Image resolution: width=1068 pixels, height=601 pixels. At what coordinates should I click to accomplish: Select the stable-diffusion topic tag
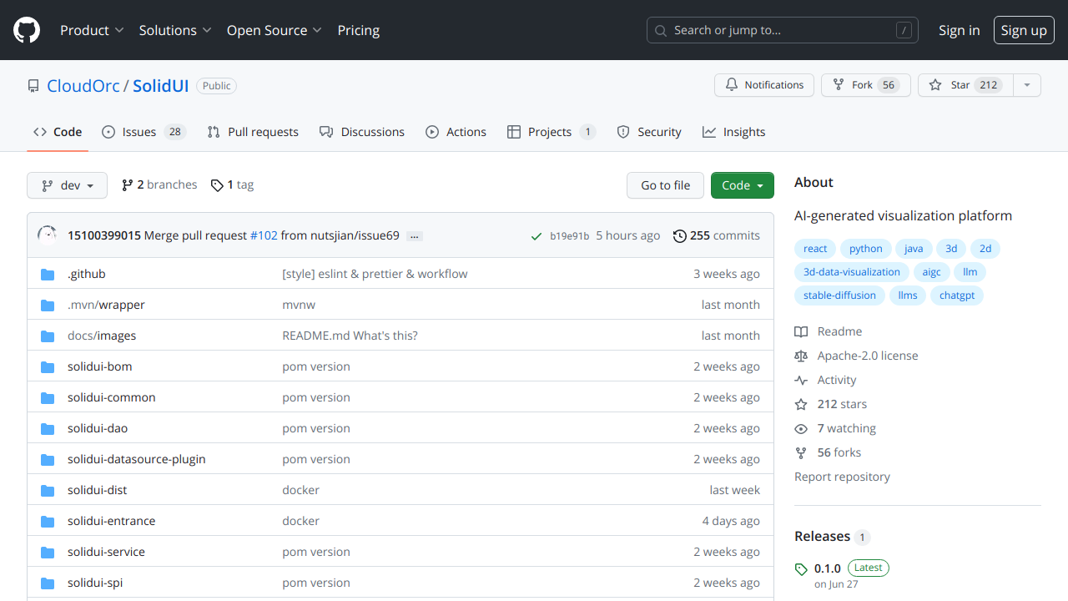839,295
